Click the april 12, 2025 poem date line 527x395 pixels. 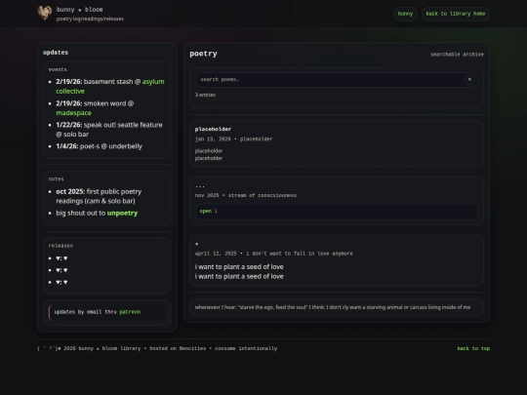click(x=274, y=254)
